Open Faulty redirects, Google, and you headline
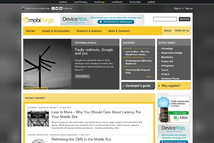The width and height of the screenshot is (214, 143). tap(94, 51)
